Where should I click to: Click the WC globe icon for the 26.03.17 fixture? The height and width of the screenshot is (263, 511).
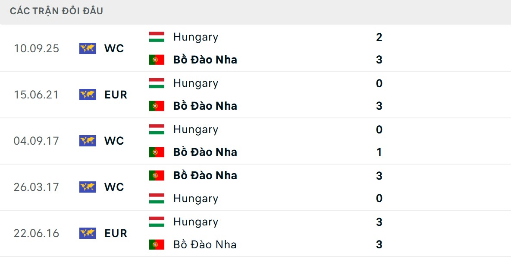tap(88, 187)
